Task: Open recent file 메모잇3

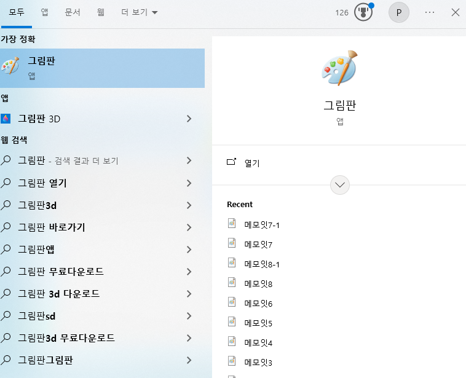Action: 258,362
